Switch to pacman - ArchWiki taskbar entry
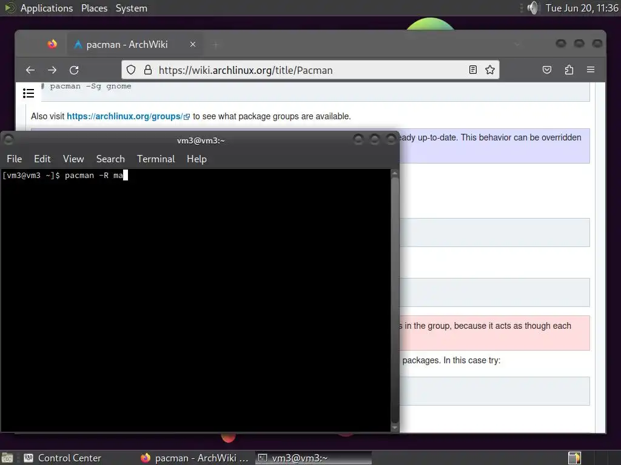Viewport: 621px width, 465px height. coord(195,458)
